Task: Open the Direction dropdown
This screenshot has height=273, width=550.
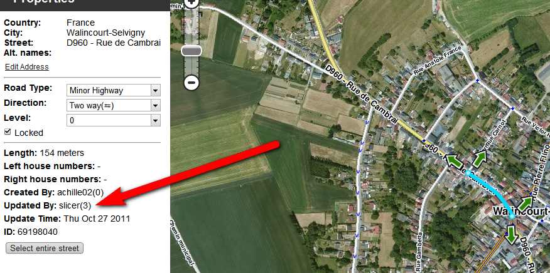Action: click(113, 105)
